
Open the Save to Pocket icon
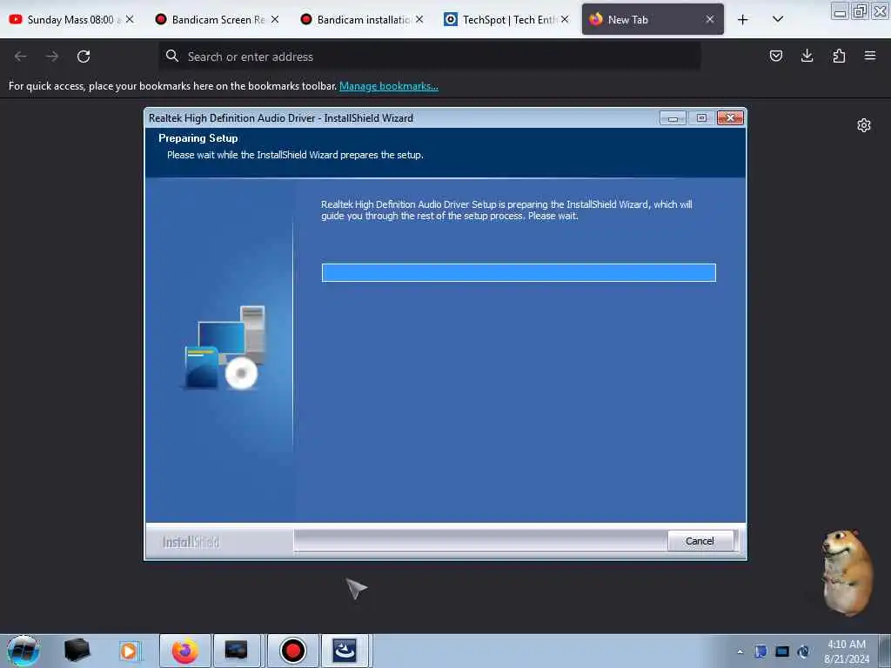coord(775,56)
